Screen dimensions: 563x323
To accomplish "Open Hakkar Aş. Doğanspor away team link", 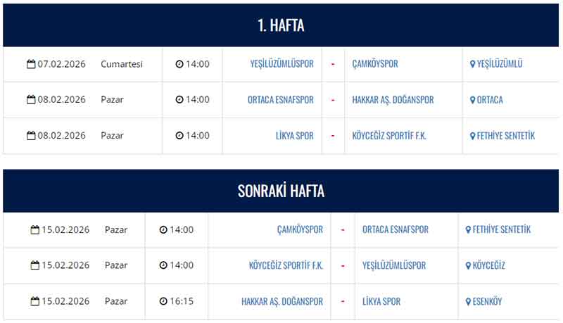I will pyautogui.click(x=393, y=100).
